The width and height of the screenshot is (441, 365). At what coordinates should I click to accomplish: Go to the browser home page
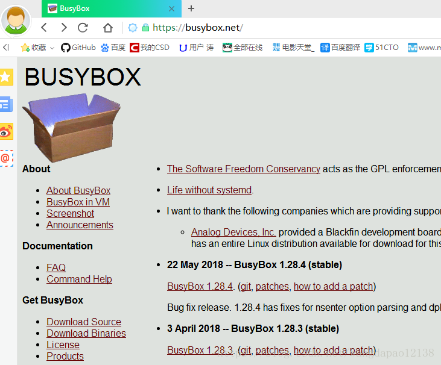tap(108, 28)
